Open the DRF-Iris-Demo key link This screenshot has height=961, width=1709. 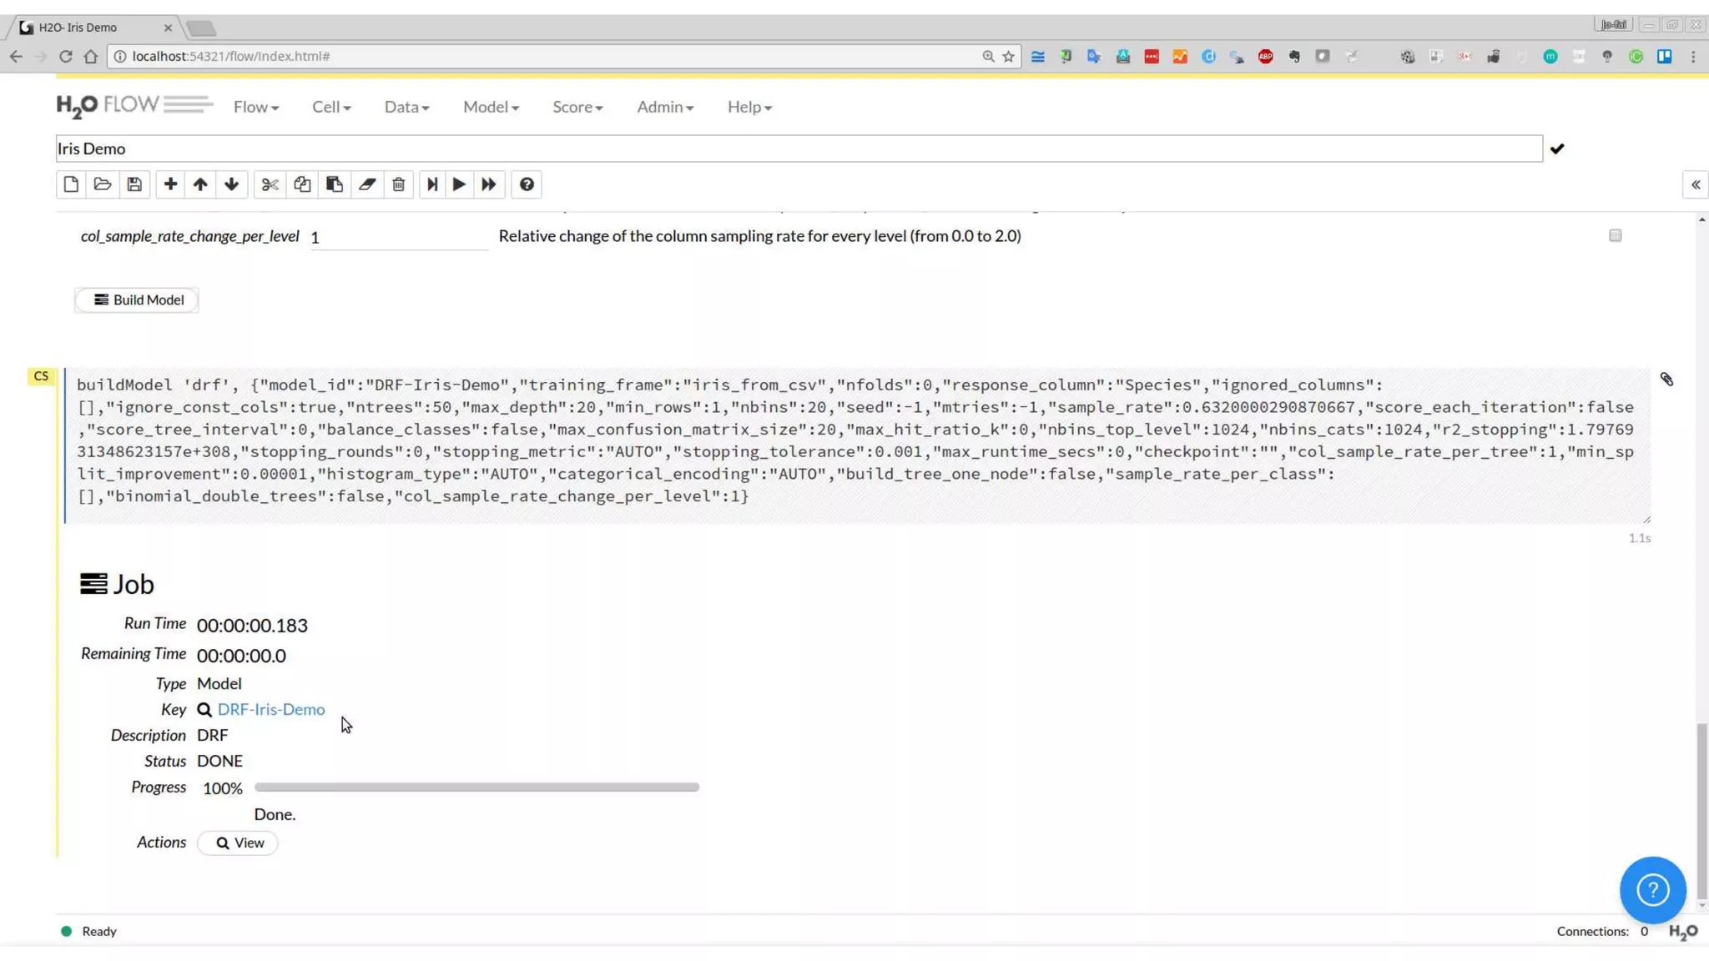[x=271, y=709]
